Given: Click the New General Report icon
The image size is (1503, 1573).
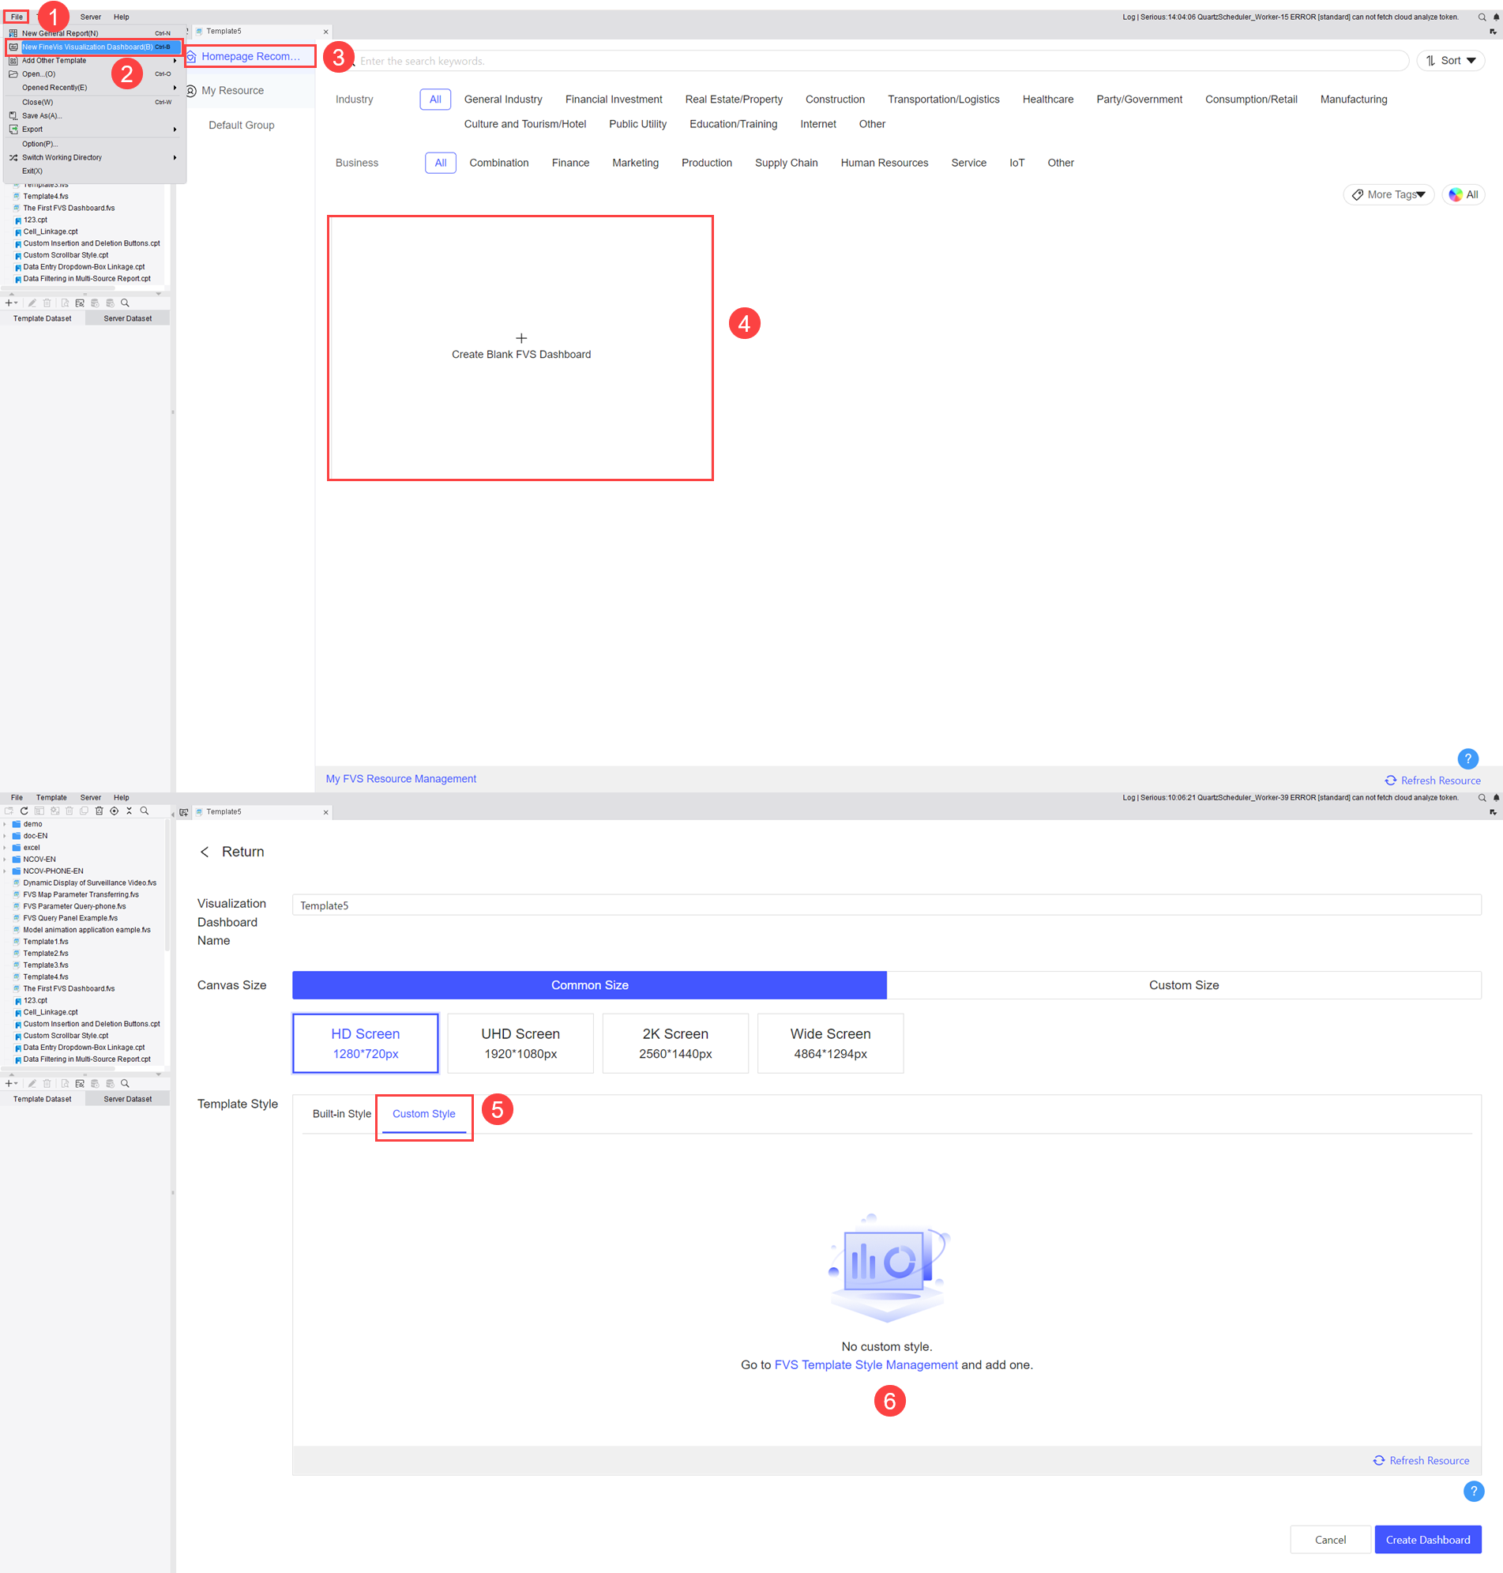Looking at the screenshot, I should coord(13,33).
